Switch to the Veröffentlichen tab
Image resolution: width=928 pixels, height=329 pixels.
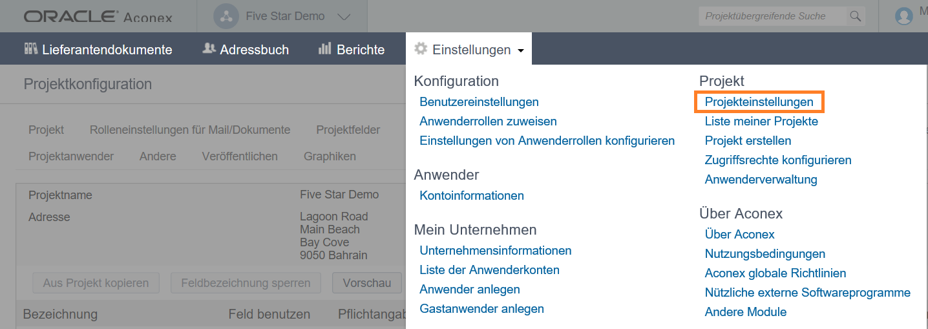(240, 156)
